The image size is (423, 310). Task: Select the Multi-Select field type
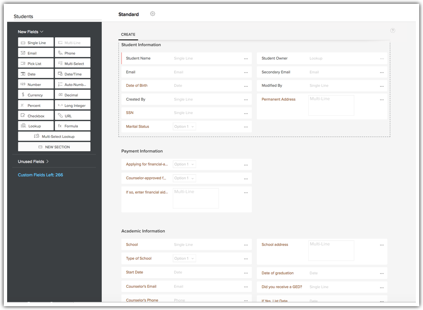coord(72,64)
